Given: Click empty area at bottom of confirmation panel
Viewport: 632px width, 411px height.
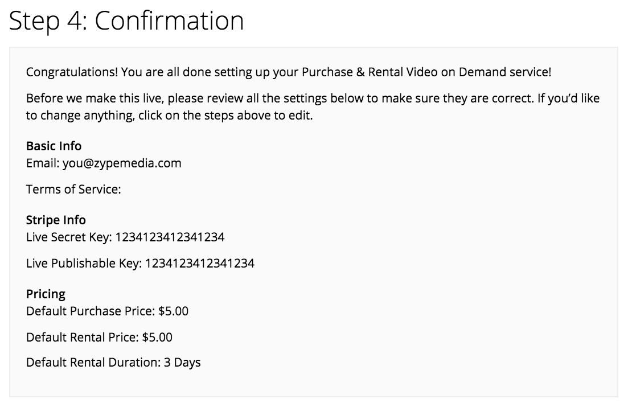Looking at the screenshot, I should [314, 384].
